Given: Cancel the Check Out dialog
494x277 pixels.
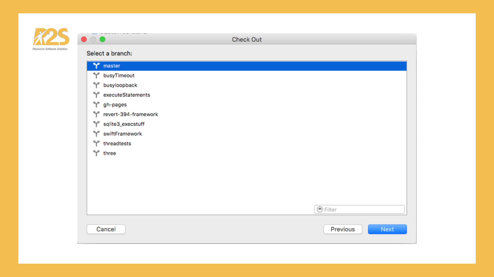Looking at the screenshot, I should [x=106, y=229].
